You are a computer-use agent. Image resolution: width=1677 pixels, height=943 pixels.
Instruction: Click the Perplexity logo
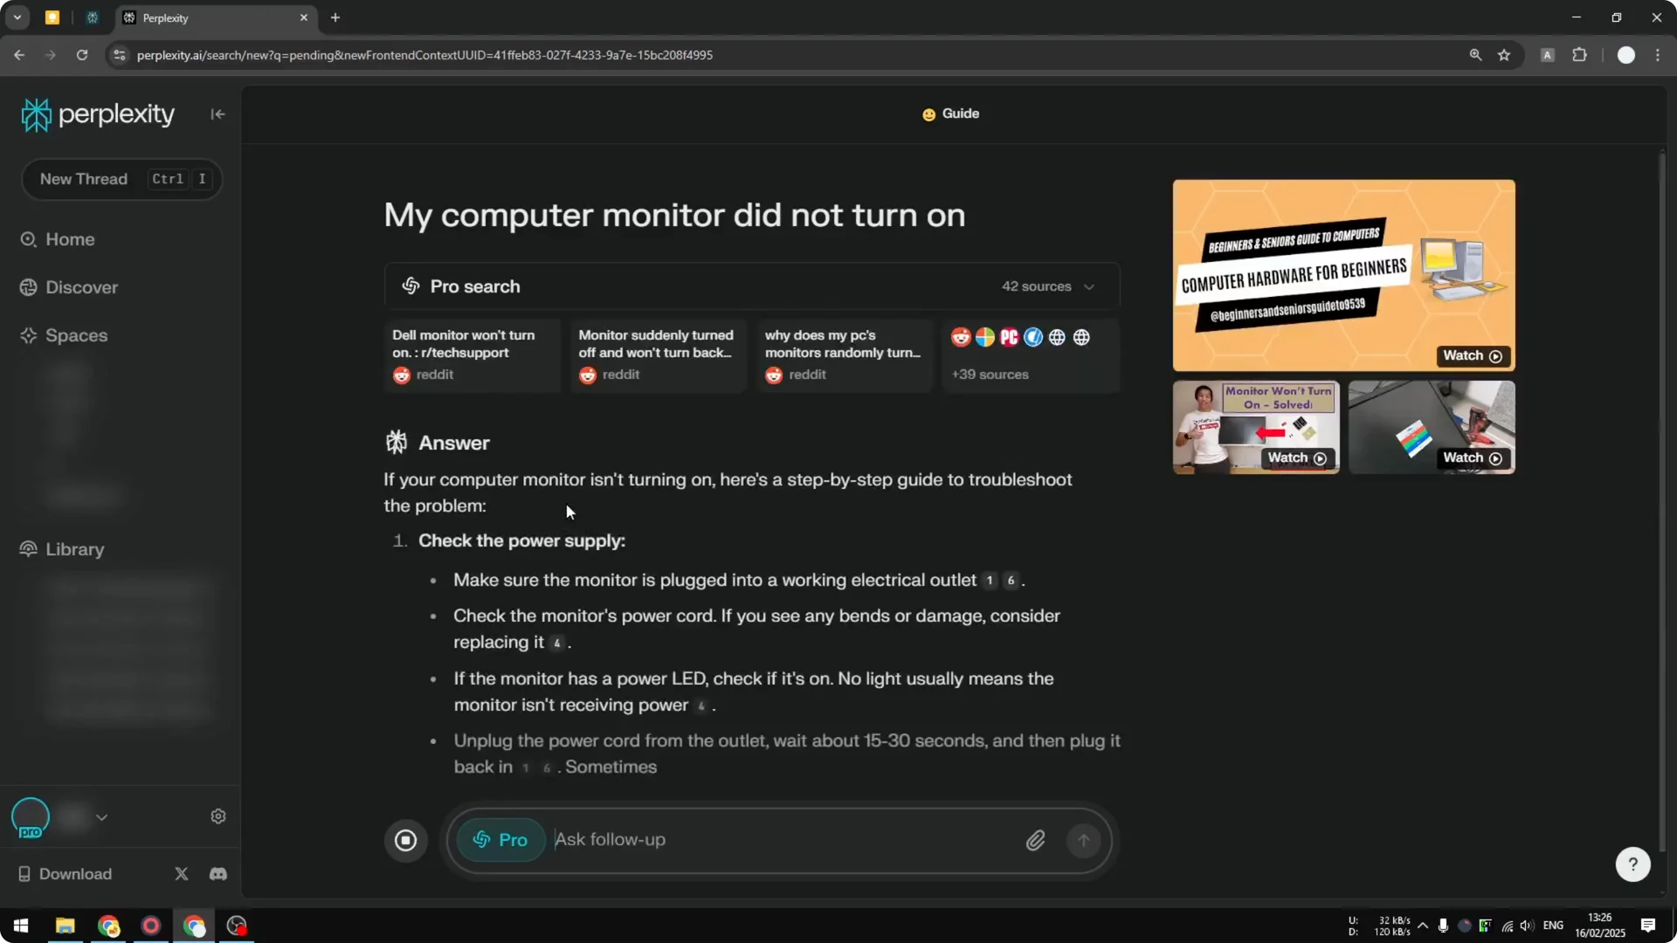click(x=97, y=114)
